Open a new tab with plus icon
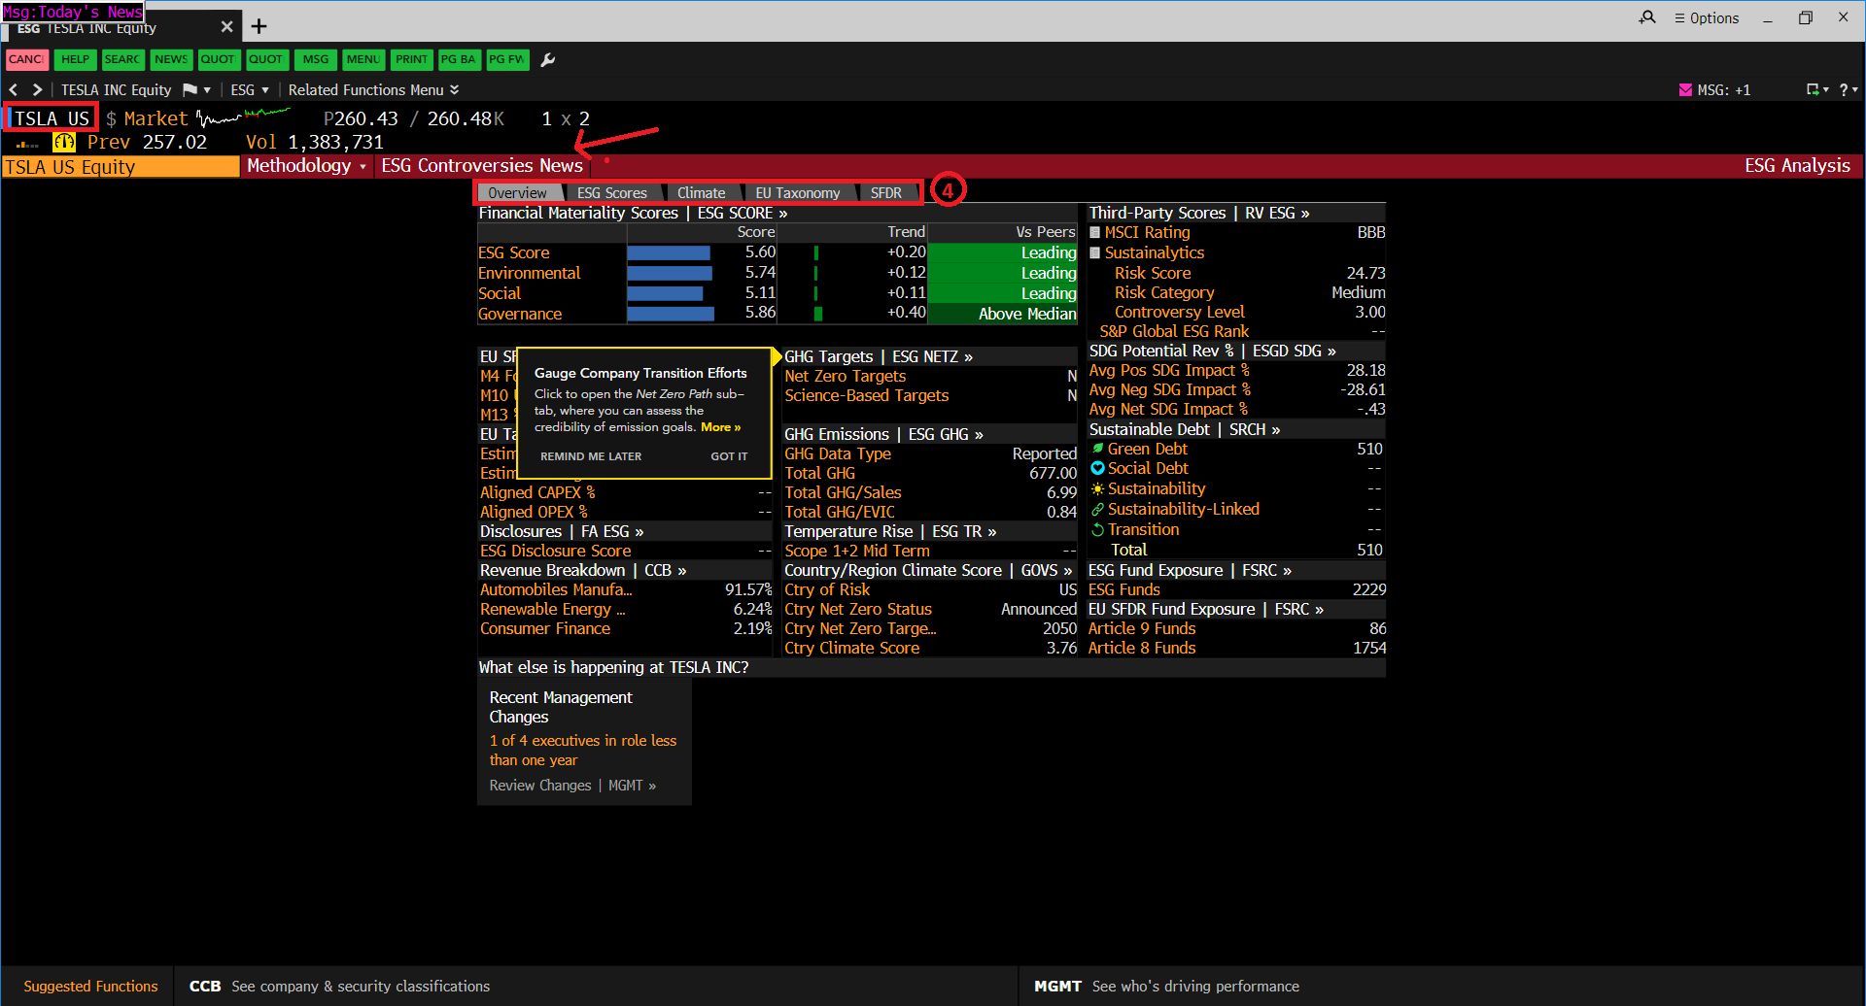1866x1006 pixels. click(x=259, y=26)
